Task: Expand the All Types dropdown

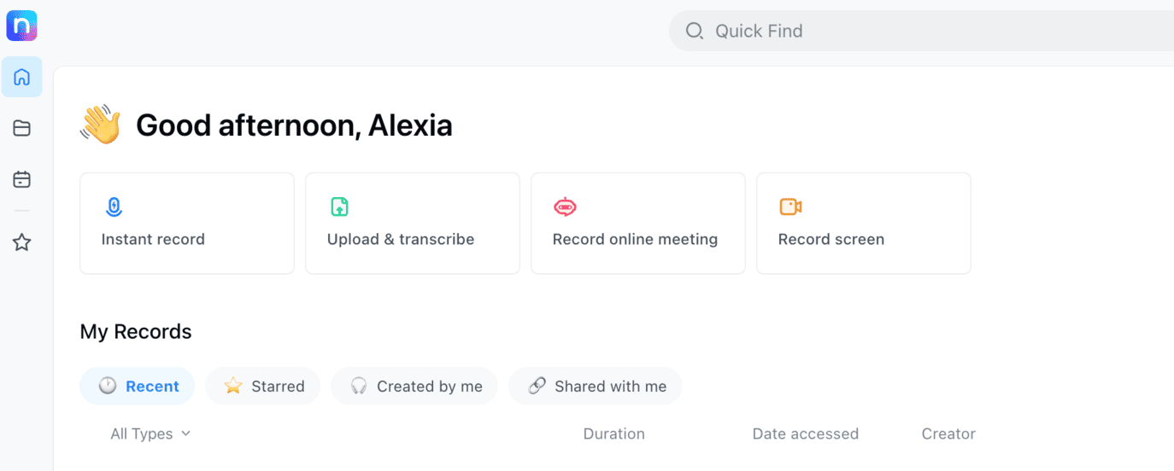Action: (x=150, y=433)
